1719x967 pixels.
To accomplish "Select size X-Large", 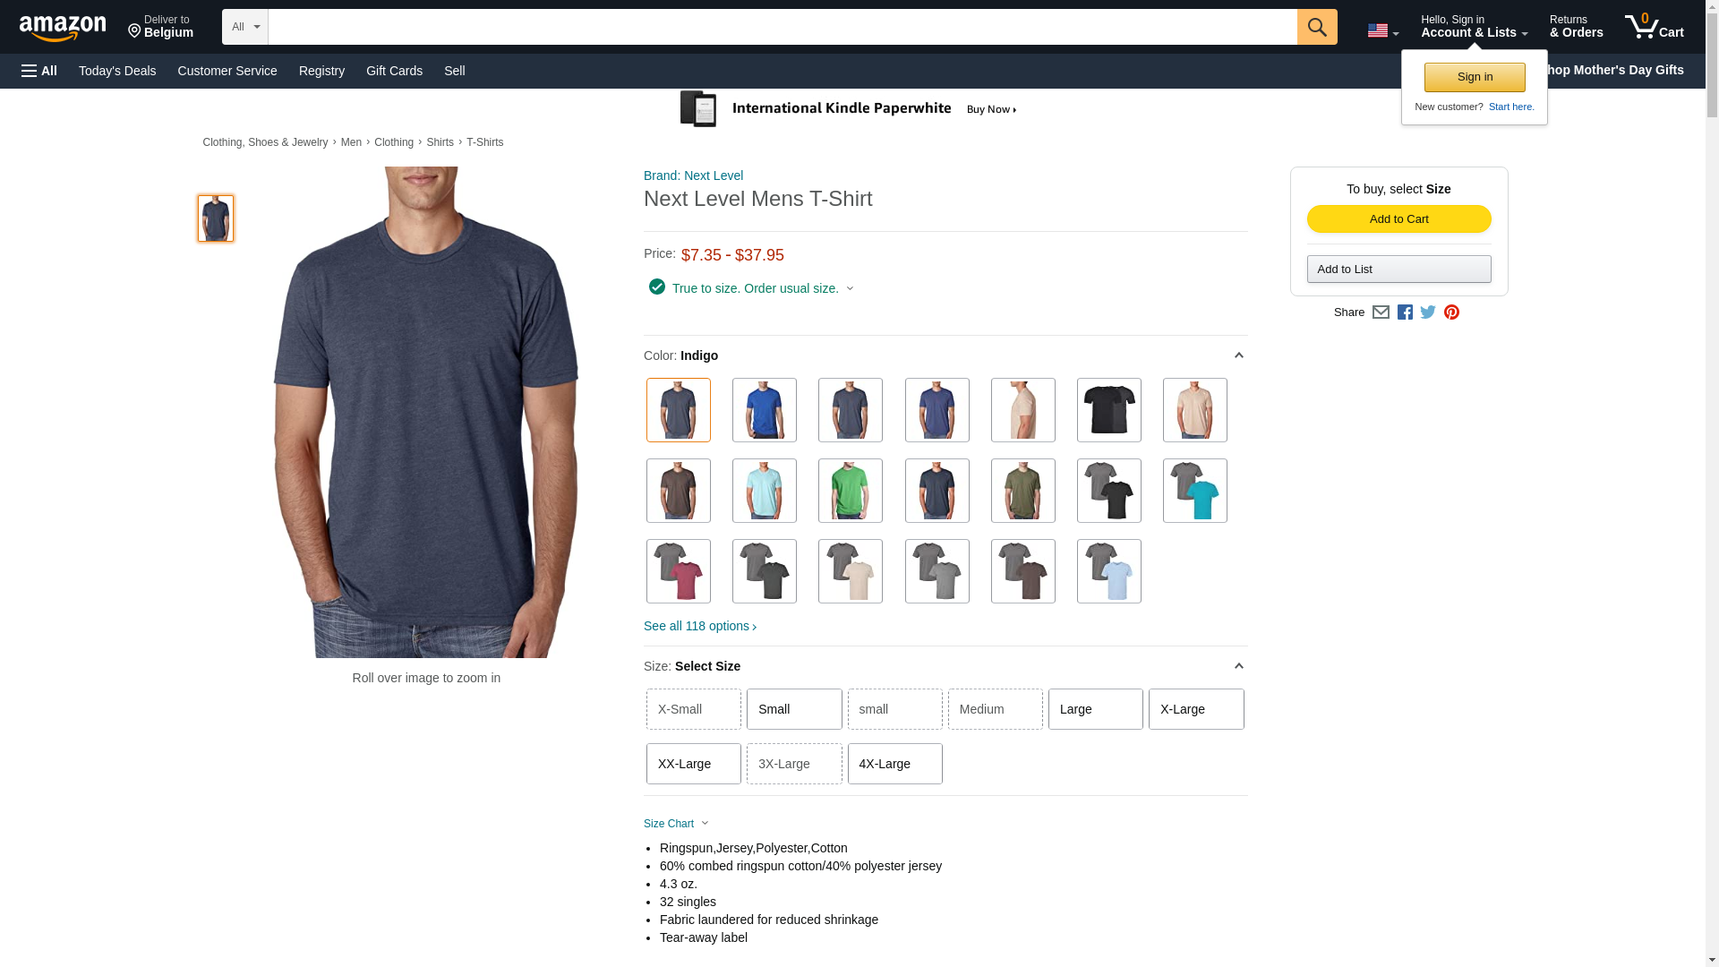I will tap(1196, 709).
